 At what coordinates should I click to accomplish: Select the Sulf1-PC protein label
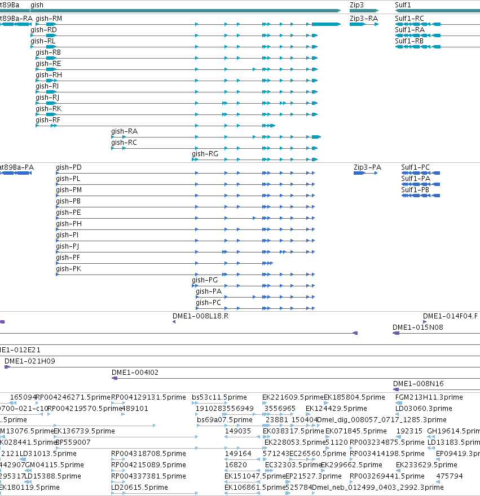pos(415,167)
